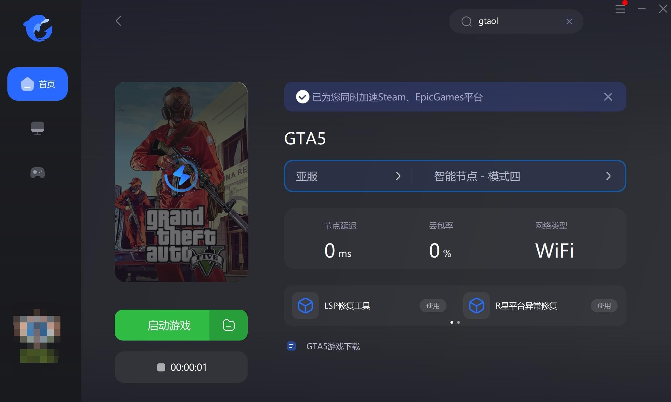The image size is (671, 402).
Task: Stop acceleration using the timer stop button
Action: [x=161, y=367]
